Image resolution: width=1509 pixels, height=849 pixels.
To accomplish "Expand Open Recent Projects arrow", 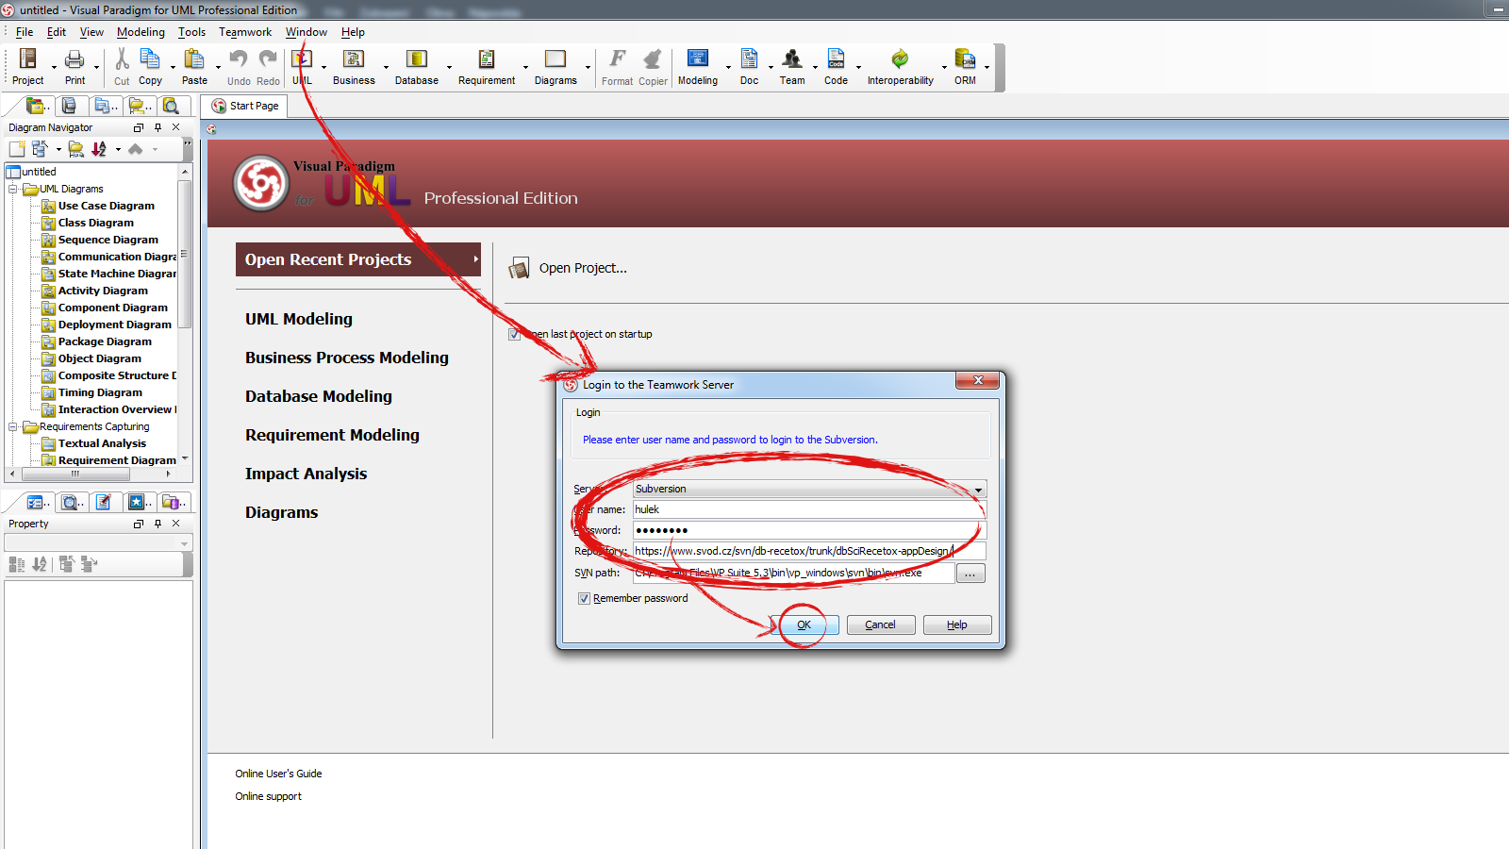I will [475, 259].
